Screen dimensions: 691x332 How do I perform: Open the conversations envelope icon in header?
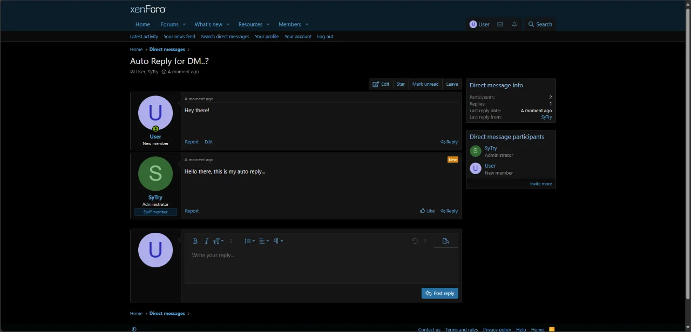click(x=500, y=24)
